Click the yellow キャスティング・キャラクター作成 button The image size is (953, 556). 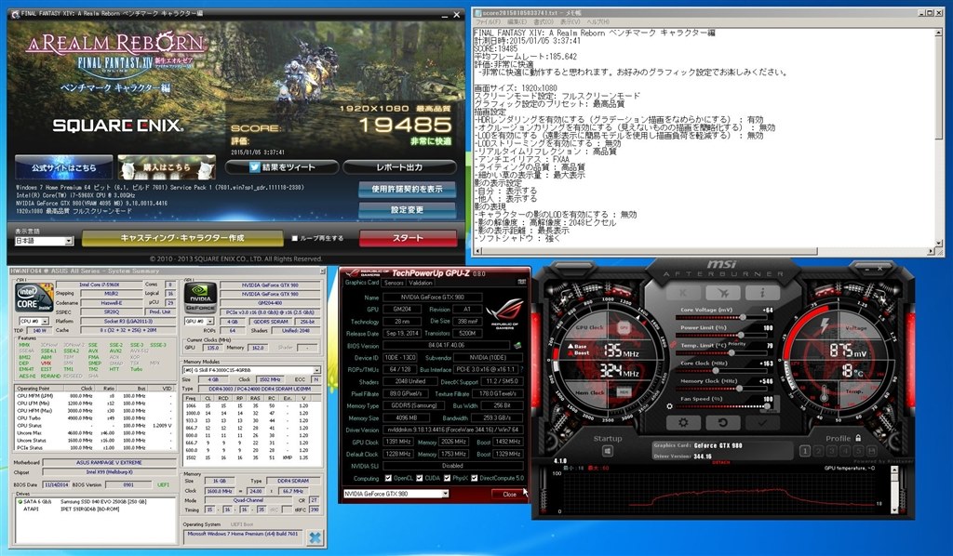(x=182, y=238)
